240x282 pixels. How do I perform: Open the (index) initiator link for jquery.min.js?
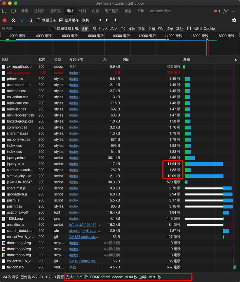coord(74,158)
